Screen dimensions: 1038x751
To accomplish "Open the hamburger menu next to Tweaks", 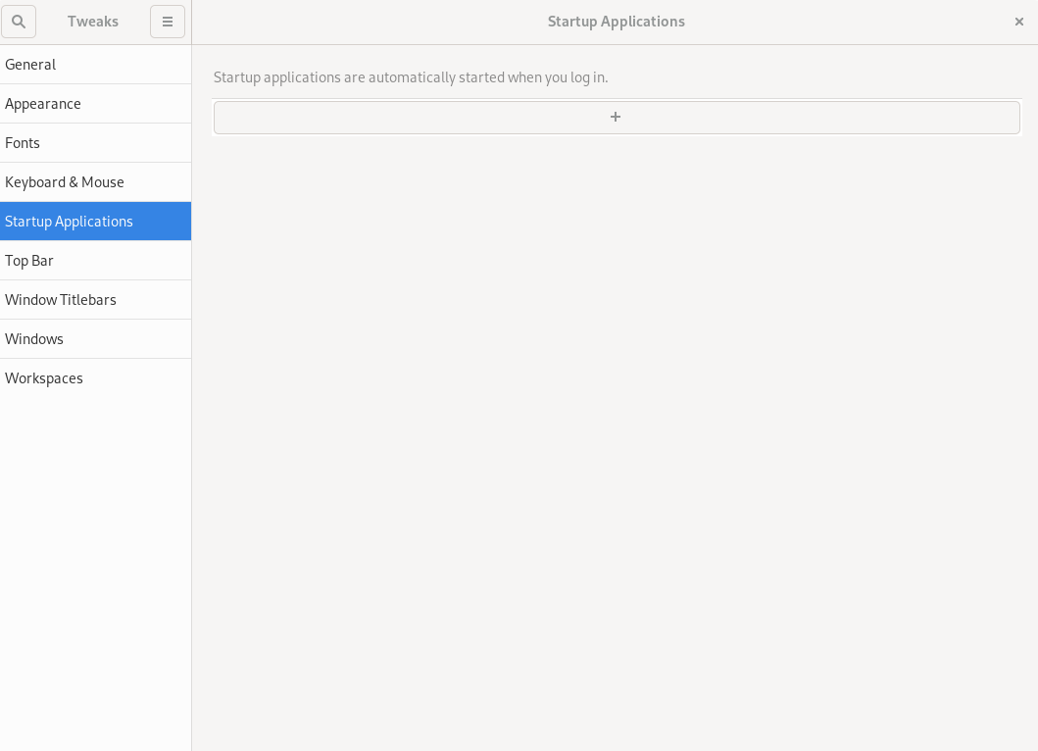I will 167,21.
